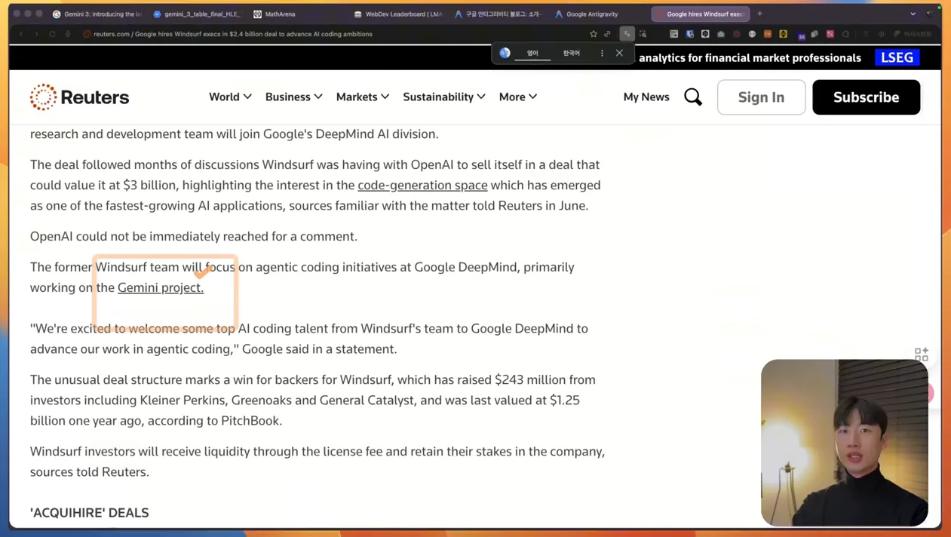Switch to Google Antigravity tab
The image size is (951, 537).
coord(587,14)
